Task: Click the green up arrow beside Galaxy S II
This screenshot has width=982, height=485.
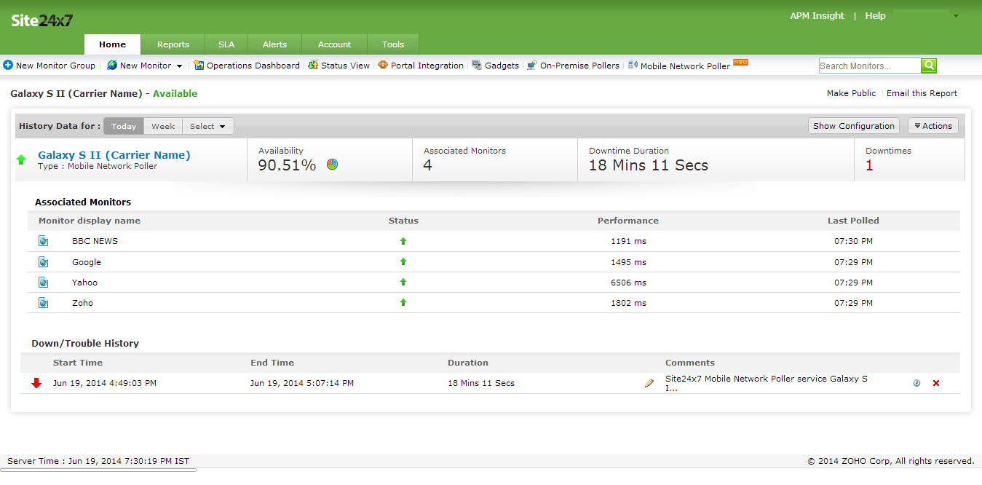Action: 21,159
